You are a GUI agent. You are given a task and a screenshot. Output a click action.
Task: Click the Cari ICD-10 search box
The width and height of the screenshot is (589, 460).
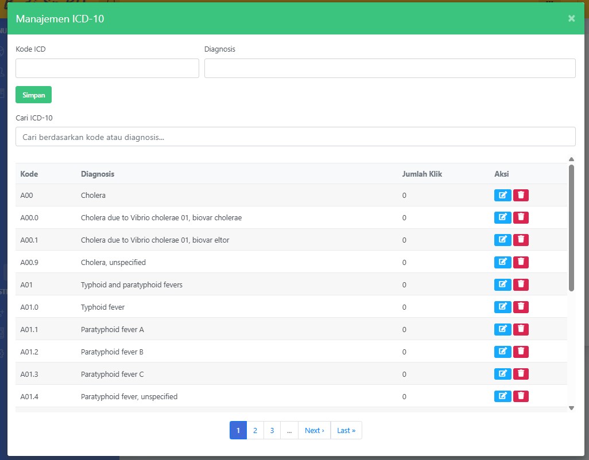(x=295, y=137)
